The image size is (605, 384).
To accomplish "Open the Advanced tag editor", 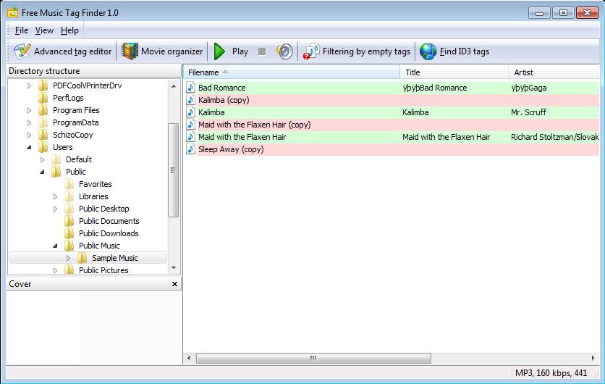I will point(64,51).
